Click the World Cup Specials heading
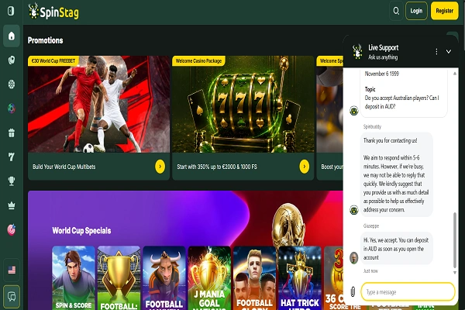 [x=81, y=230]
